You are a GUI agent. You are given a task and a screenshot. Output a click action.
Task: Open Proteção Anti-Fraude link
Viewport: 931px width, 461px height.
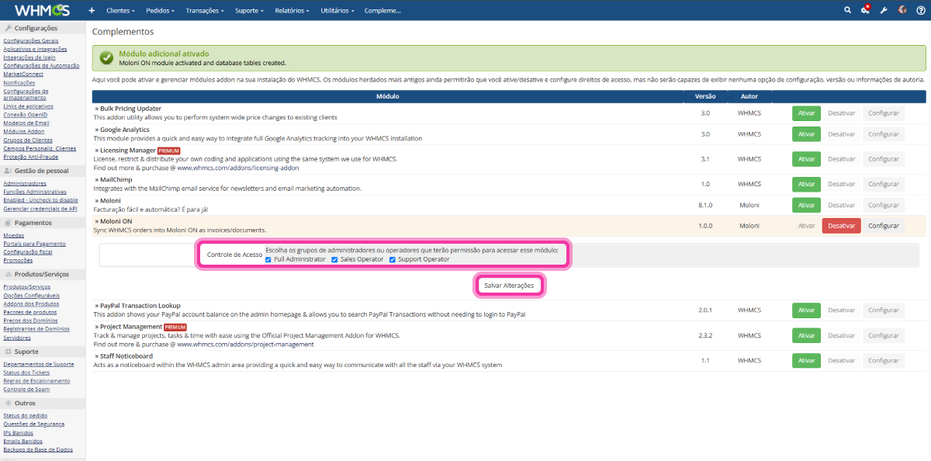click(31, 156)
